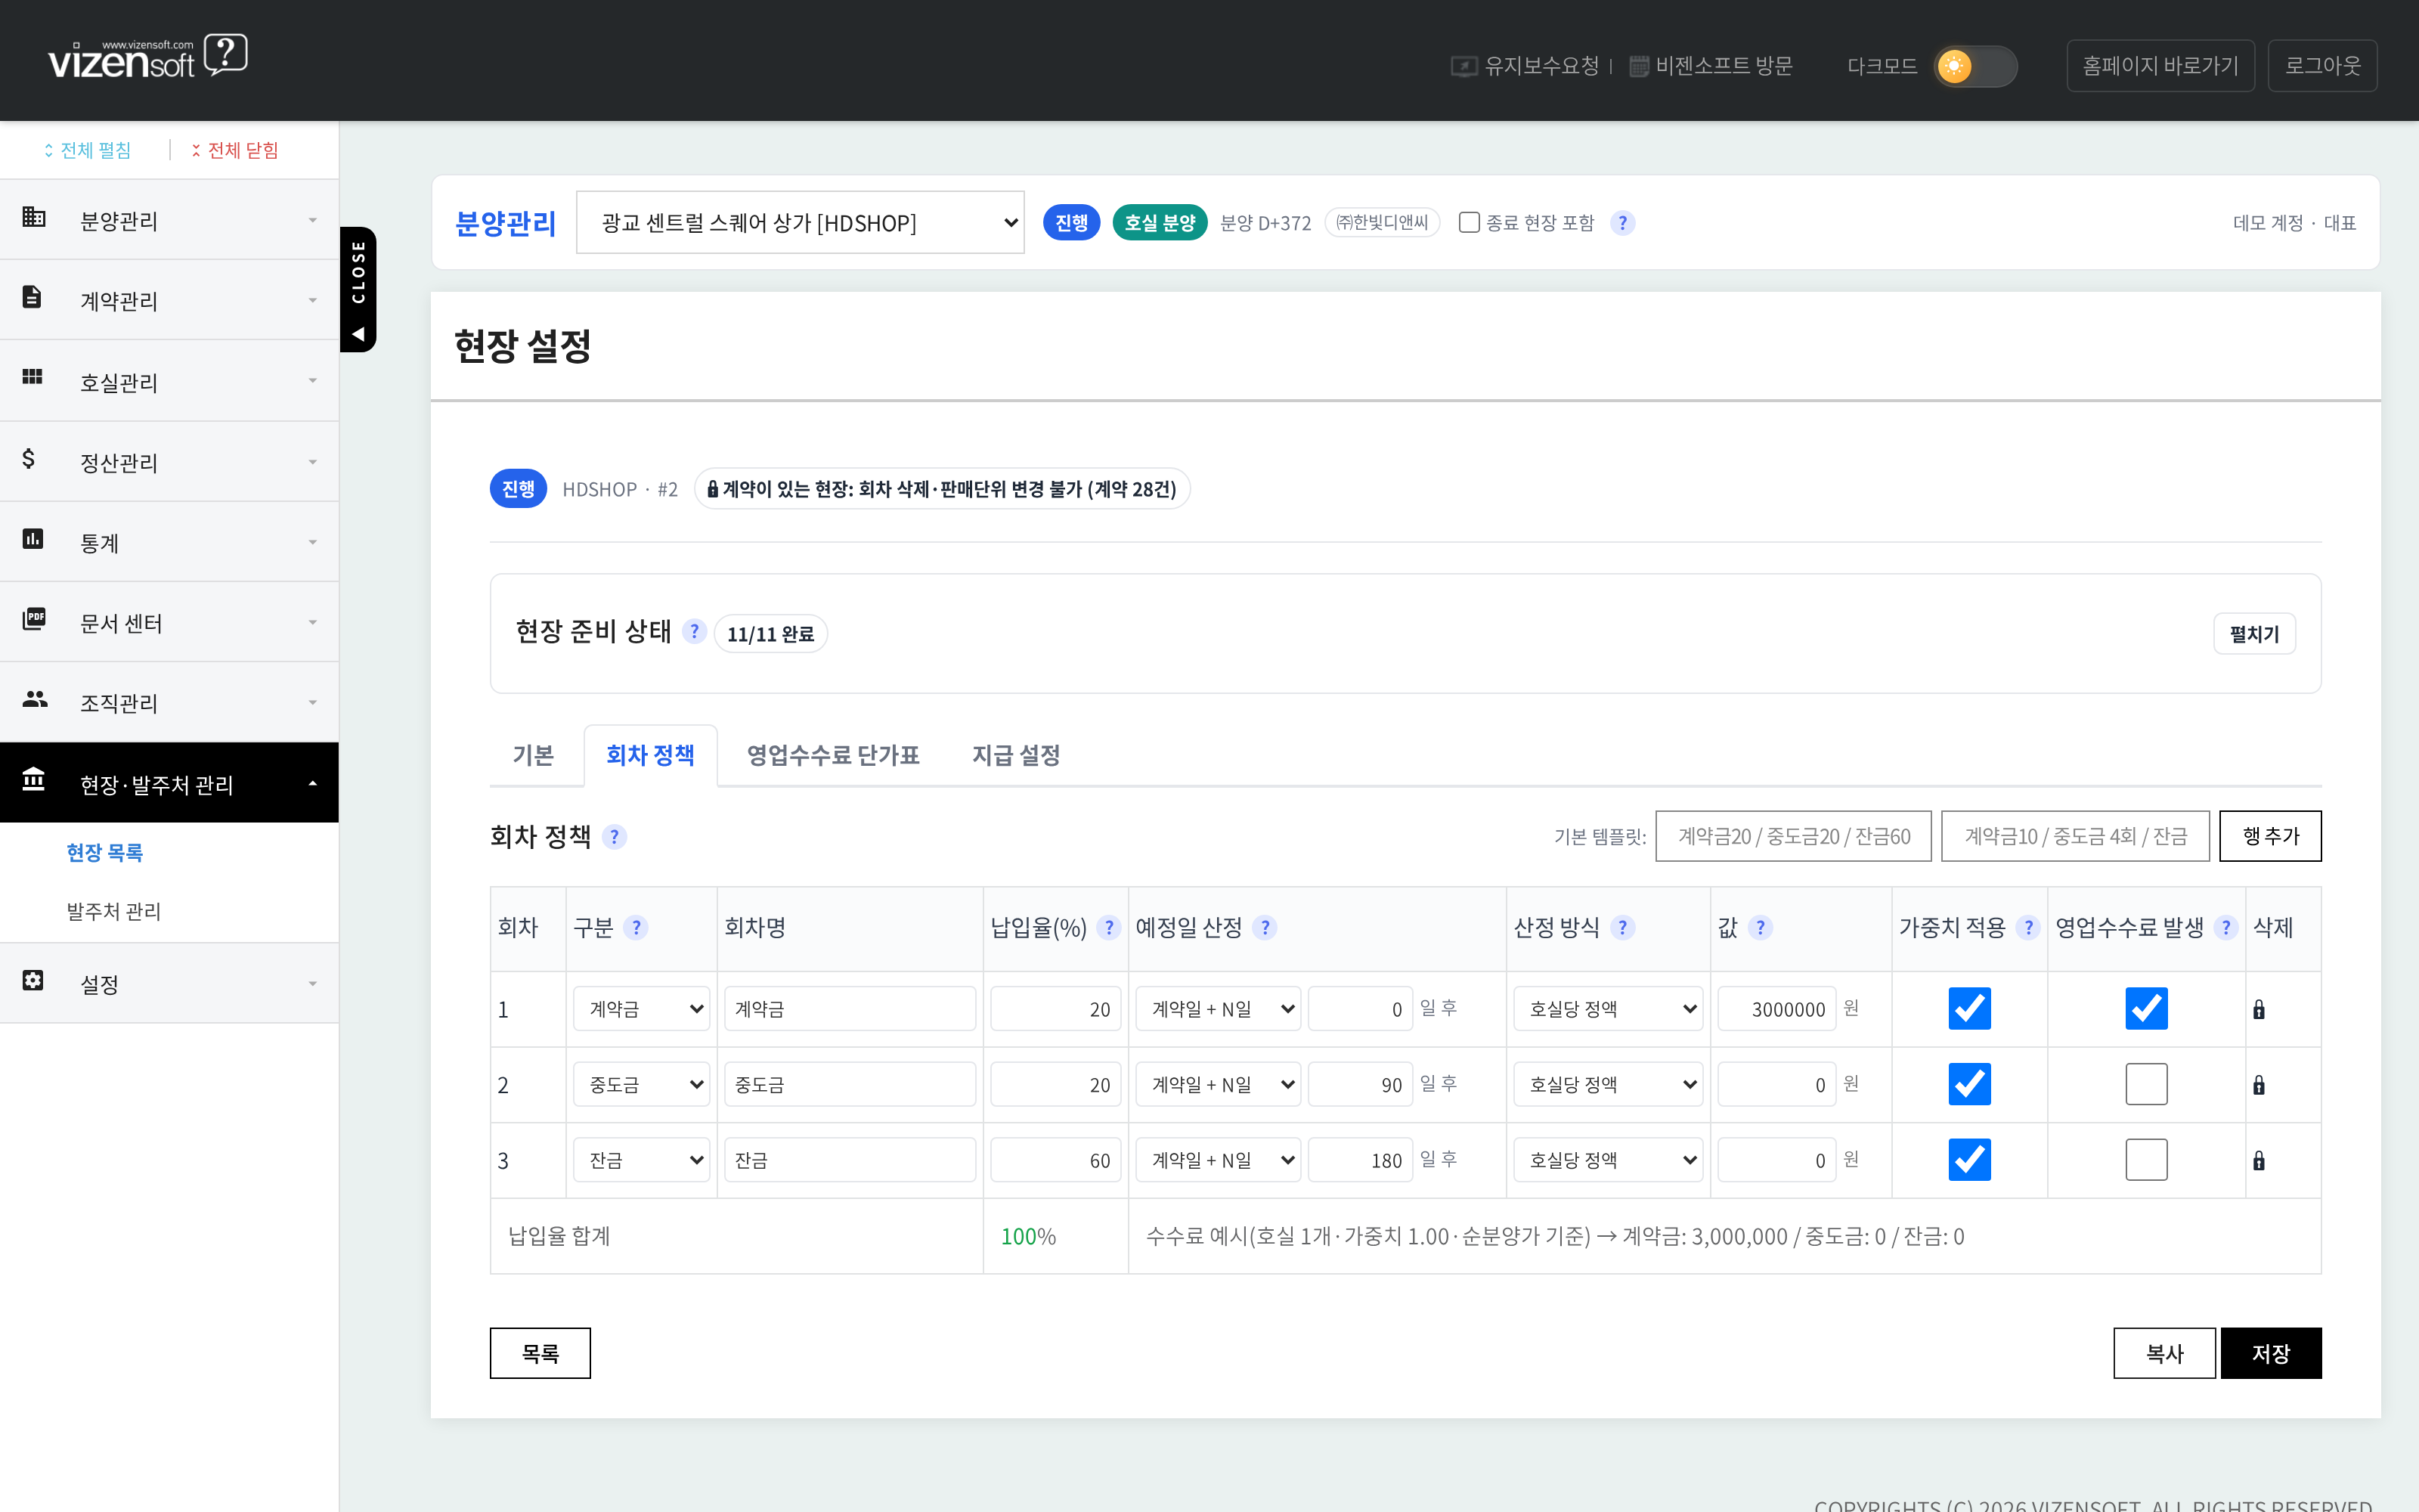Click the 계약관리 document icon in sidebar

[32, 297]
